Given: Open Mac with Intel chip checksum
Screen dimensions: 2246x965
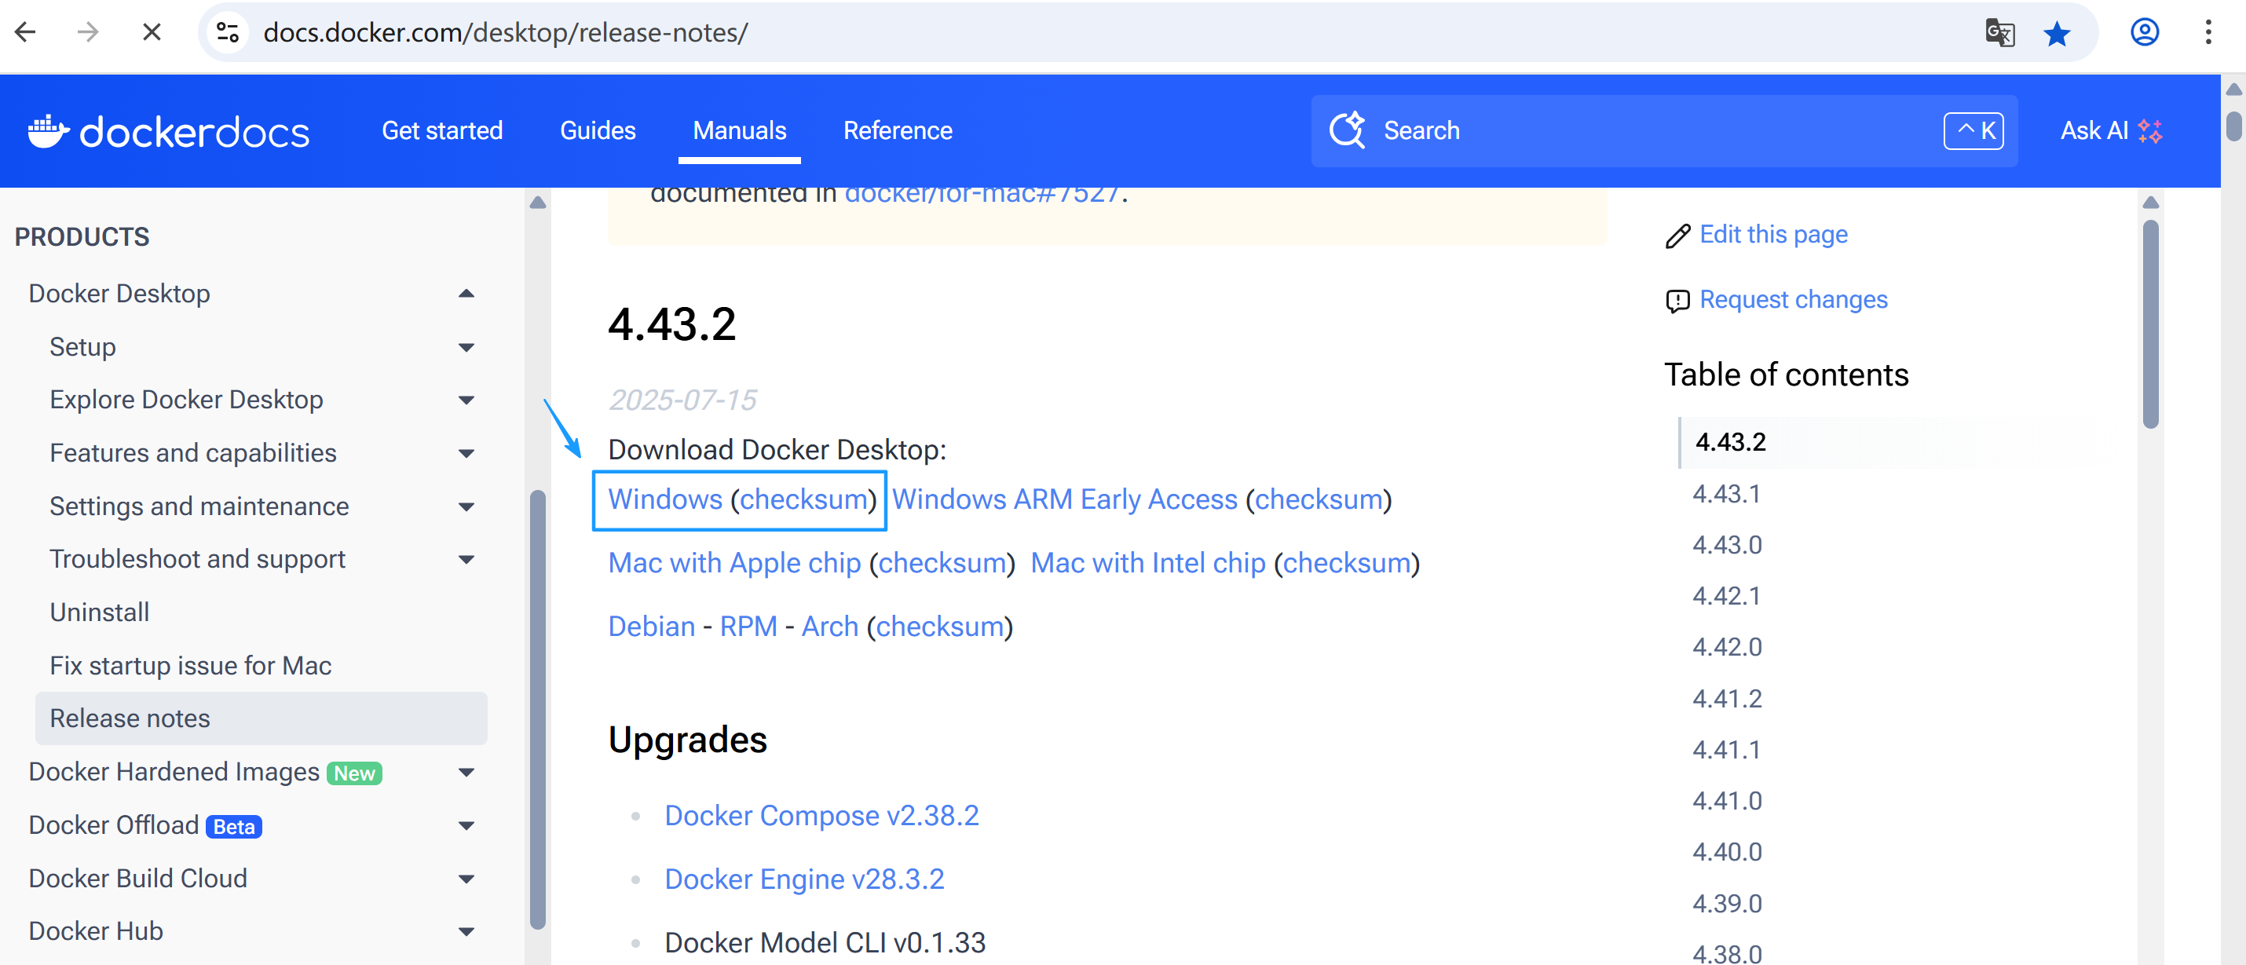Looking at the screenshot, I should [1347, 563].
